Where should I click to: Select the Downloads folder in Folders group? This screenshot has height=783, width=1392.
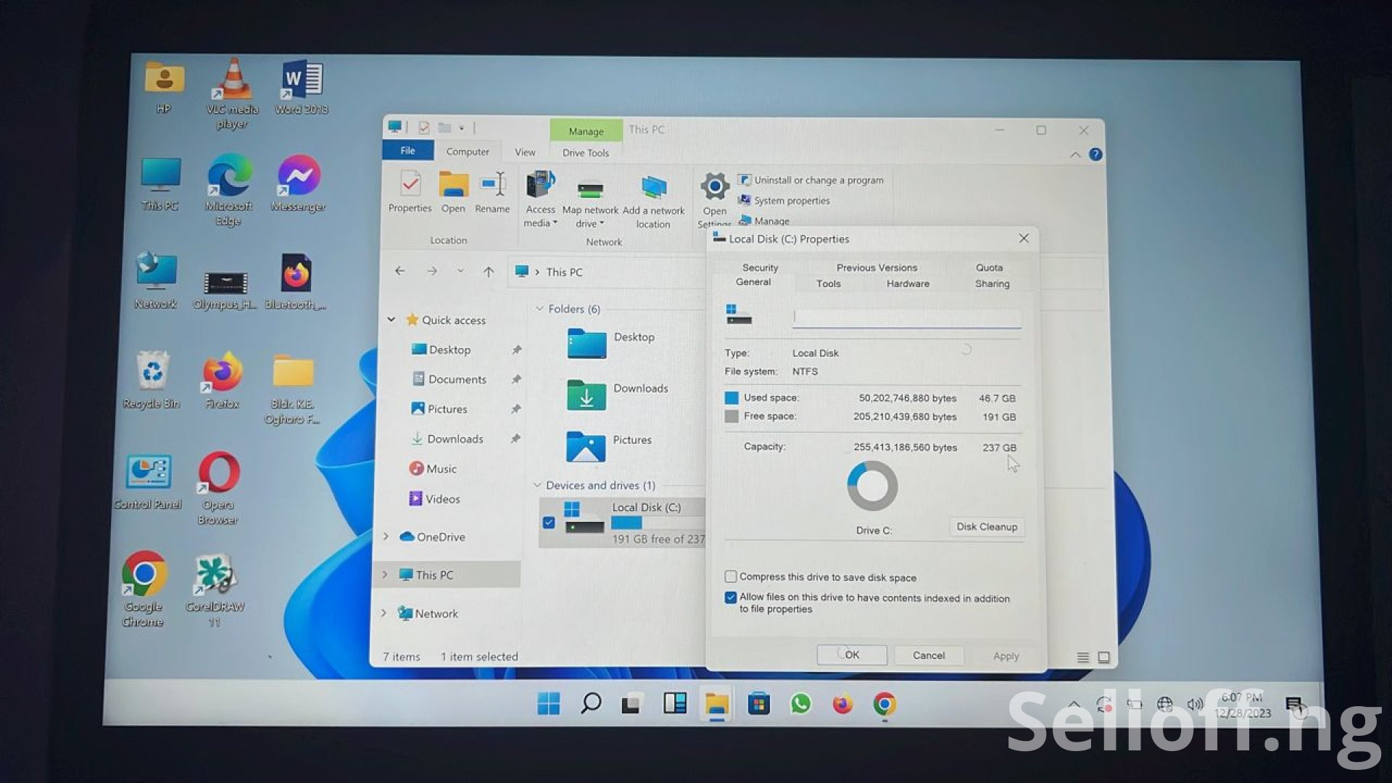click(x=618, y=394)
